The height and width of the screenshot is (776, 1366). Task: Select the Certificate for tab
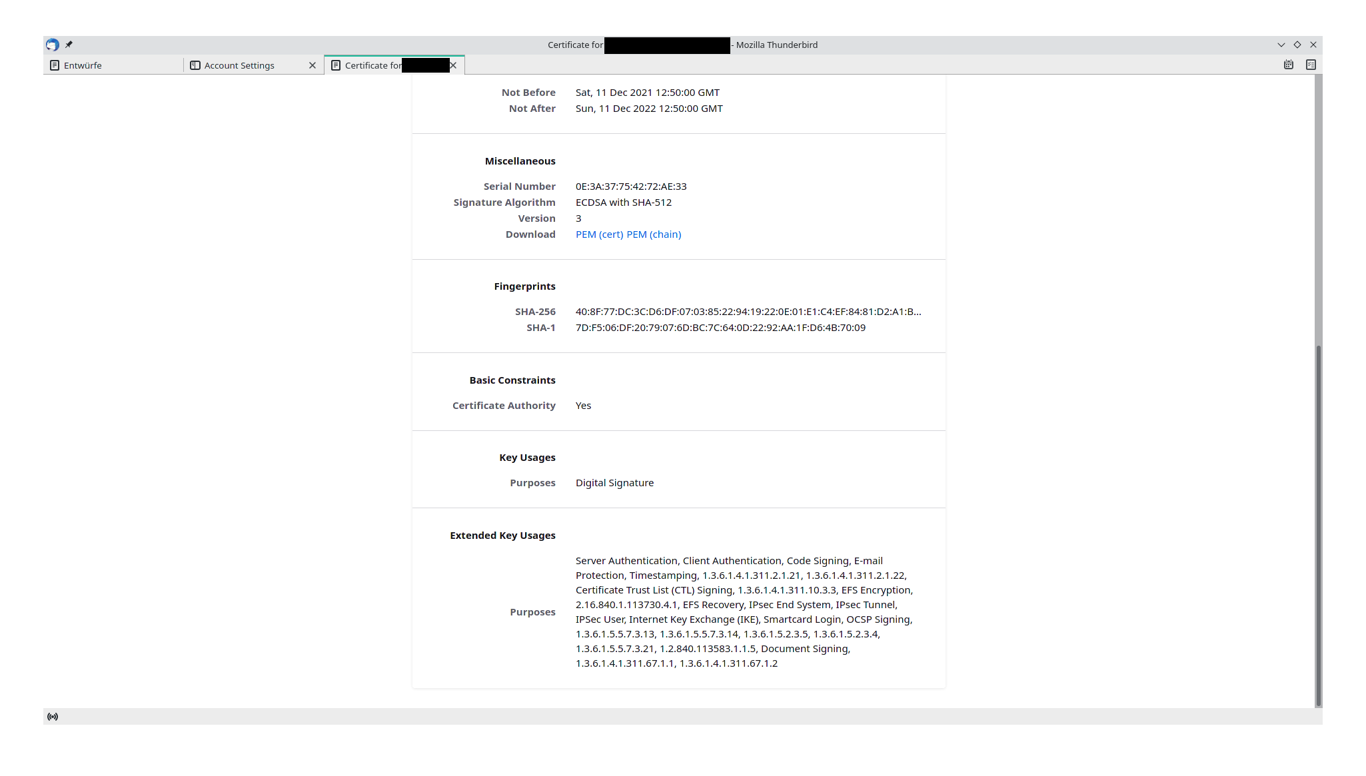click(x=372, y=65)
